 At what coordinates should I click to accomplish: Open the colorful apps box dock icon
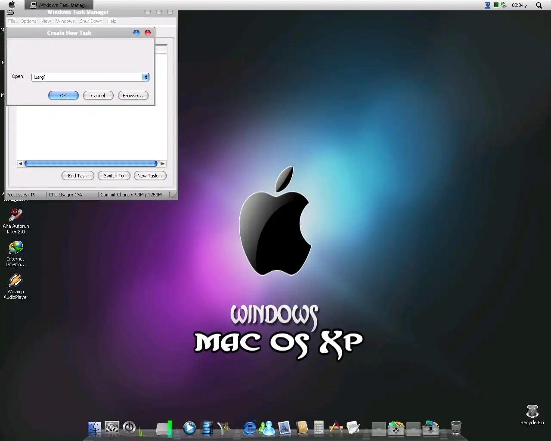[x=396, y=428]
